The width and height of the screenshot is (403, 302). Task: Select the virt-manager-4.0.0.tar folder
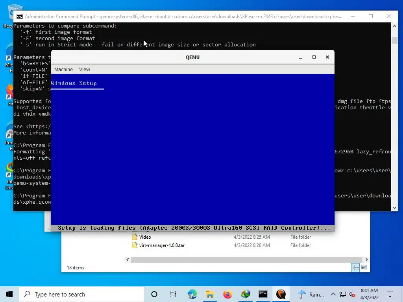[x=162, y=245]
